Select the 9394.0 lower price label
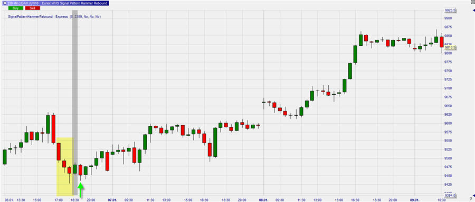 coord(450,195)
